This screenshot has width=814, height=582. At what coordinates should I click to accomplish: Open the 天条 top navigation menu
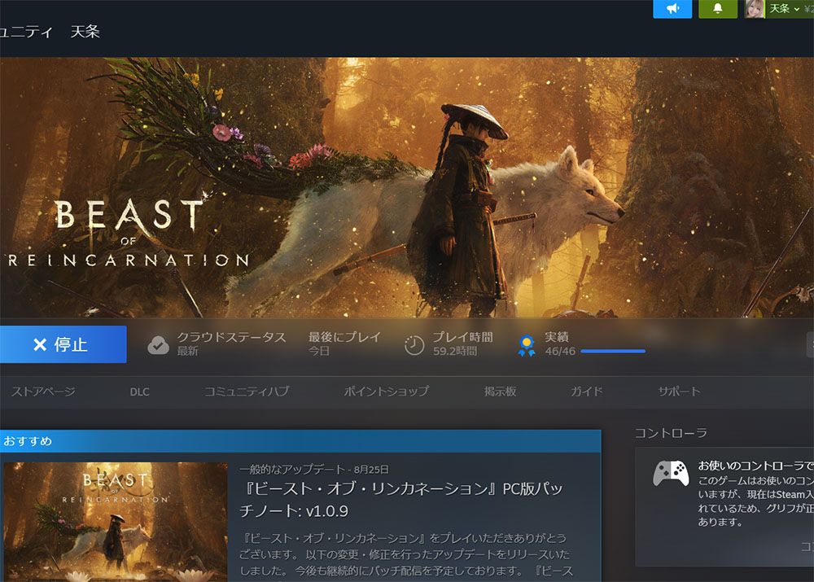point(85,33)
